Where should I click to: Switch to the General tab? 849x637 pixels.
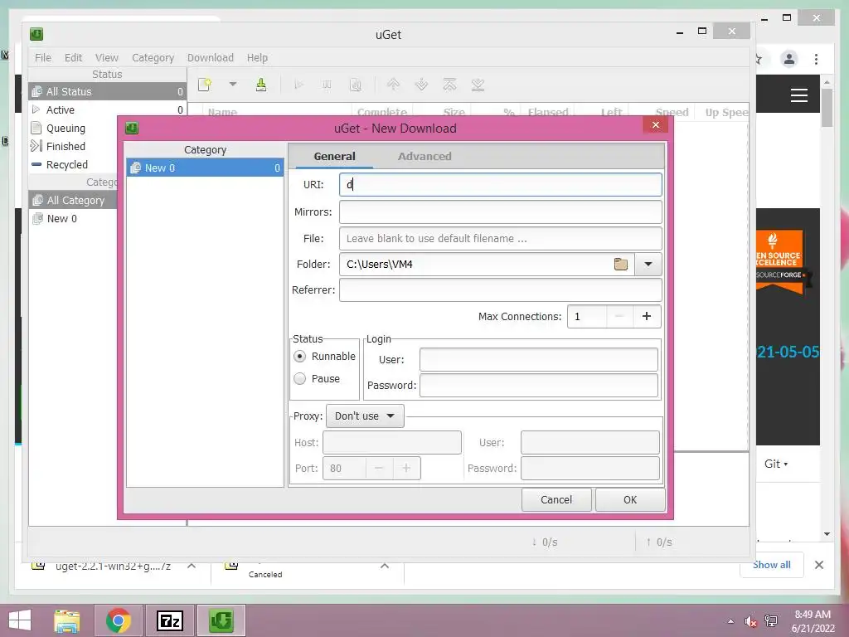pyautogui.click(x=335, y=157)
